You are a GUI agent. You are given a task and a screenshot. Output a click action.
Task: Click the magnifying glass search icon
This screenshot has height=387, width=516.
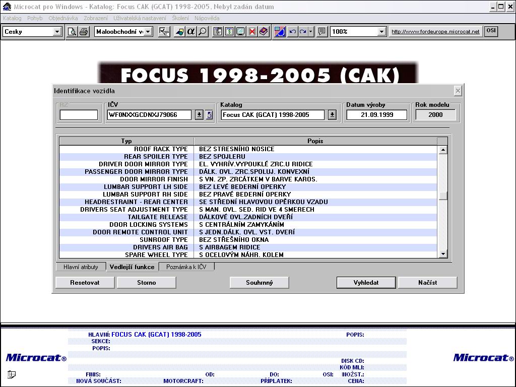pos(202,32)
